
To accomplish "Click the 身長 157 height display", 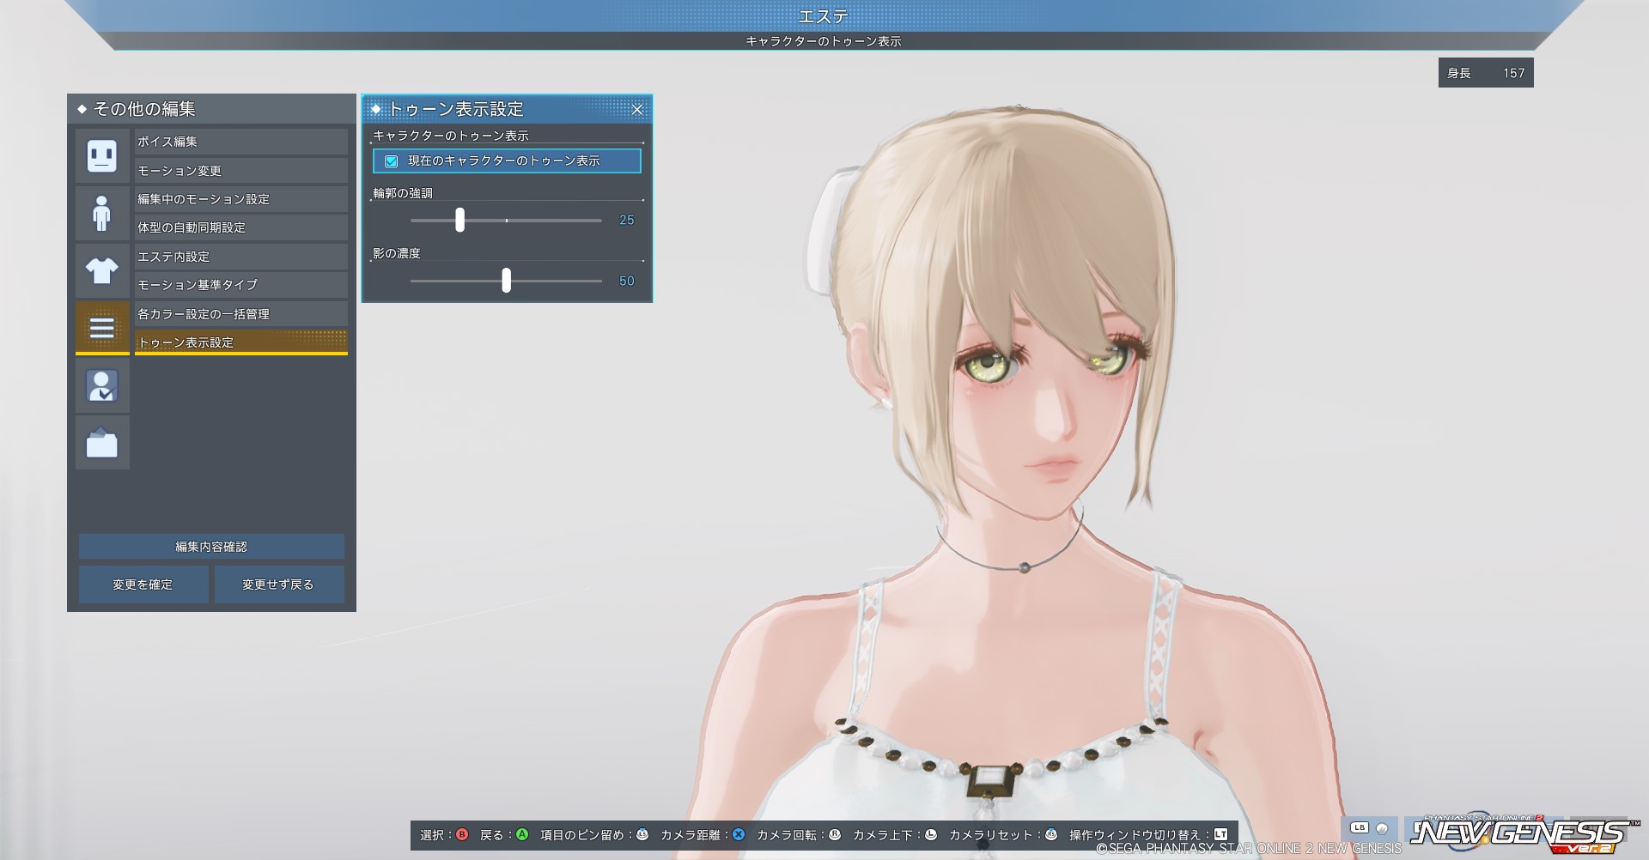I will 1486,73.
